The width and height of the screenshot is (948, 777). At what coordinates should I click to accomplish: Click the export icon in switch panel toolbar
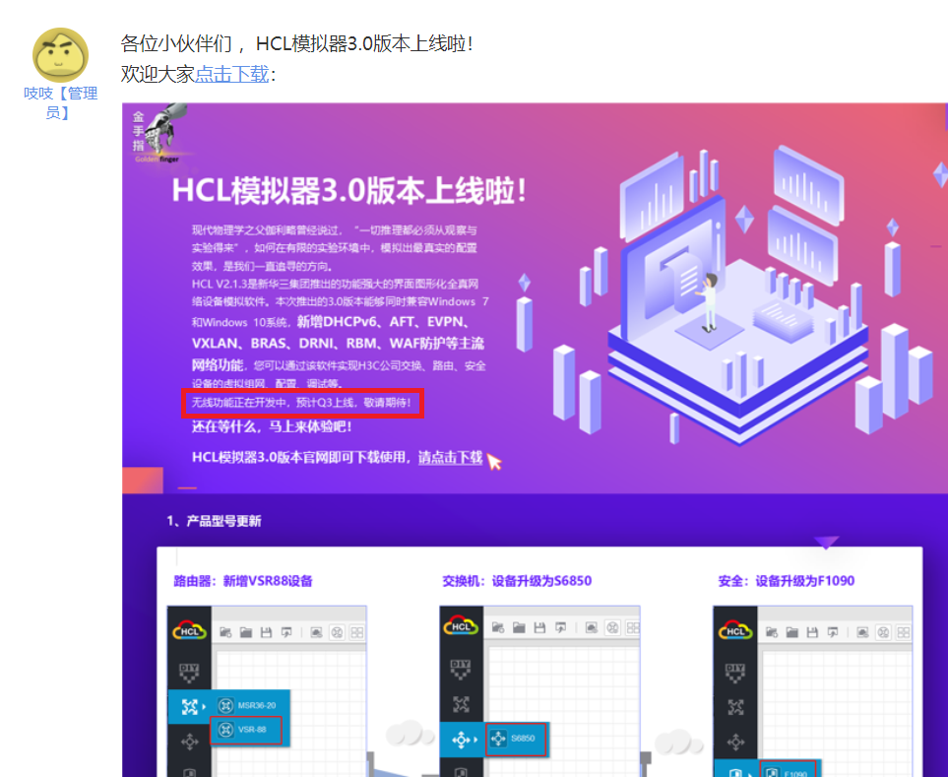pos(560,627)
